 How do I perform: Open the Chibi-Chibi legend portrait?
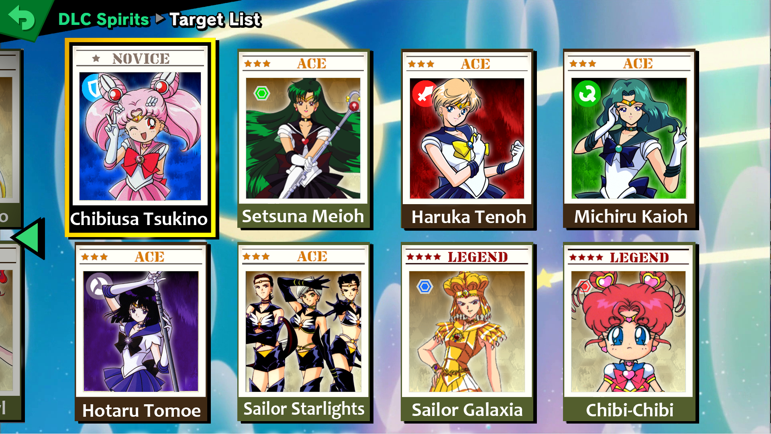(628, 331)
